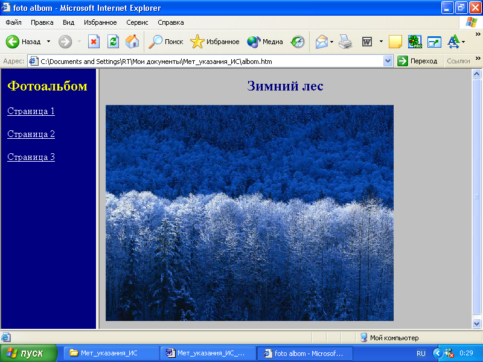Click the IE icon in status bar
Screen dimensions: 483x362
[5, 337]
